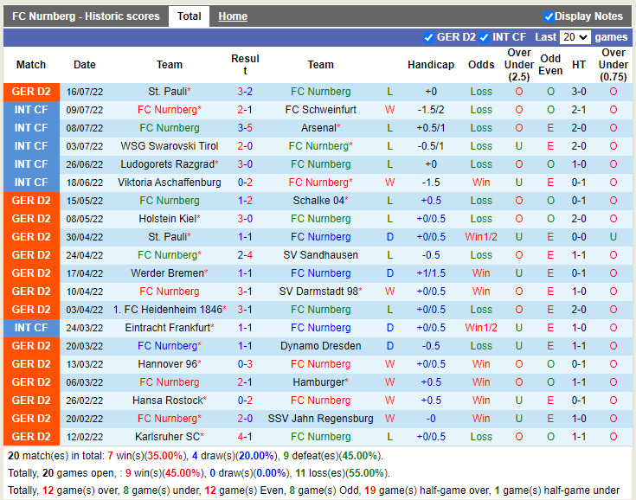
Task: Click Holstein Kiel team name
Action: point(168,219)
